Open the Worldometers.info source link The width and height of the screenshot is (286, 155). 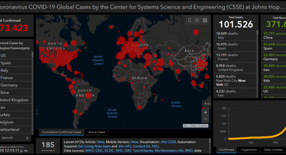[169, 151]
